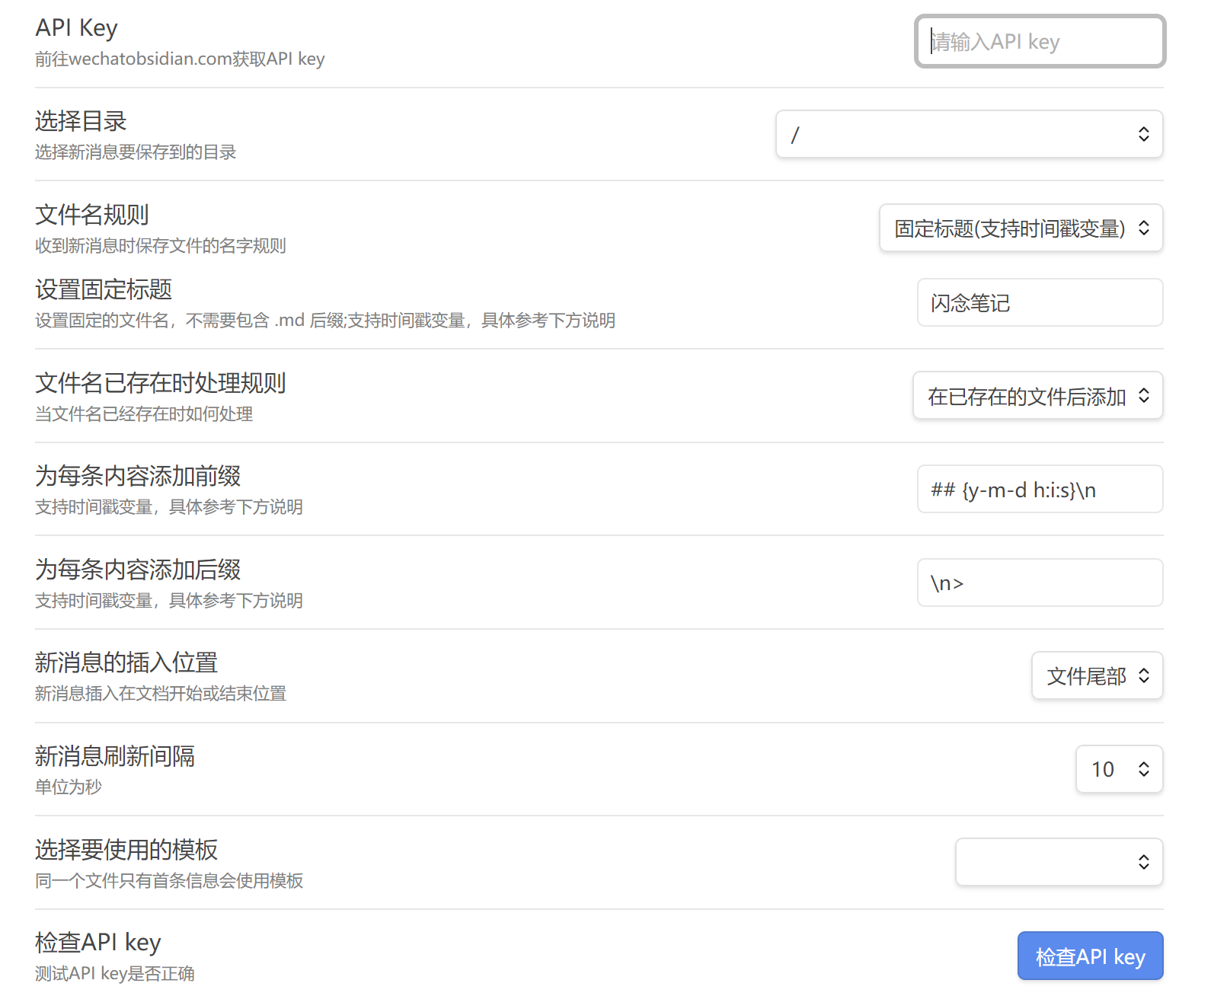Click the 设置固定标题 setting heading
This screenshot has height=996, width=1211.
(x=104, y=290)
